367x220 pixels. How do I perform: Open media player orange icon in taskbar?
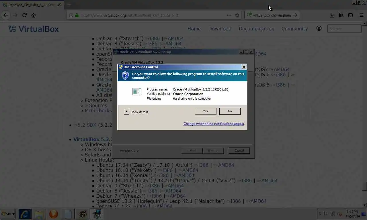click(54, 214)
